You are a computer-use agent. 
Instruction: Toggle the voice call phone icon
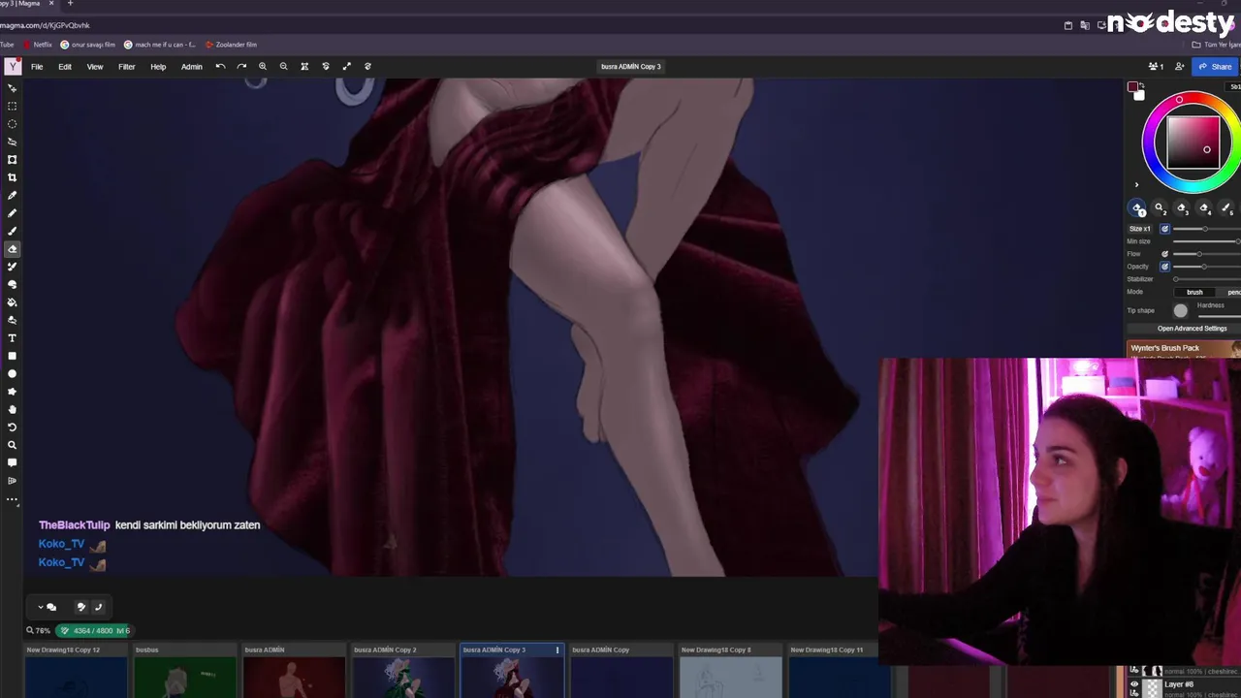pyautogui.click(x=98, y=607)
